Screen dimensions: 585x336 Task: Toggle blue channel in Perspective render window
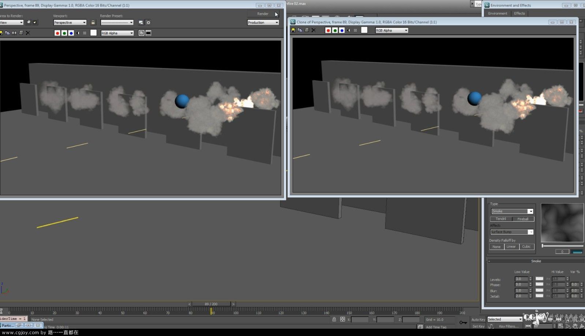pos(71,33)
